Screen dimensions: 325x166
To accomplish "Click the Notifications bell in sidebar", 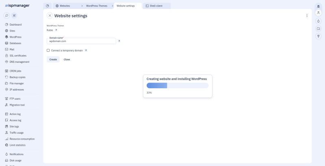I will 6,154.
